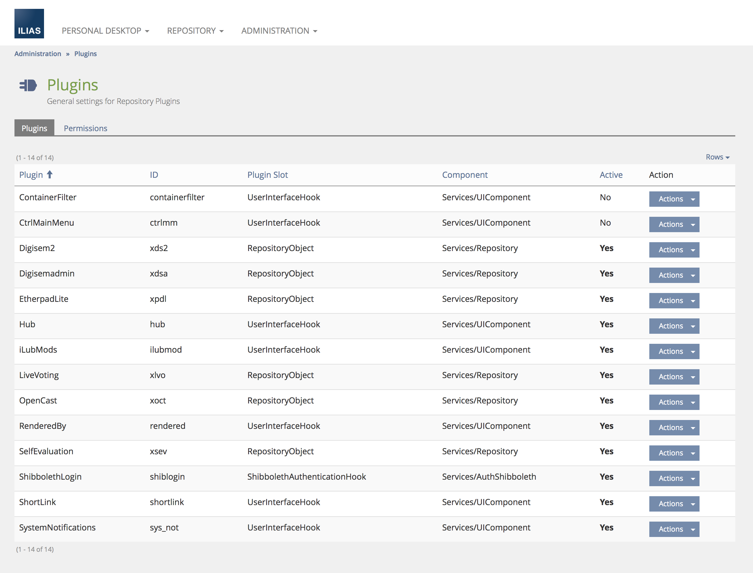
Task: Sort table by Active column header
Action: pos(611,175)
